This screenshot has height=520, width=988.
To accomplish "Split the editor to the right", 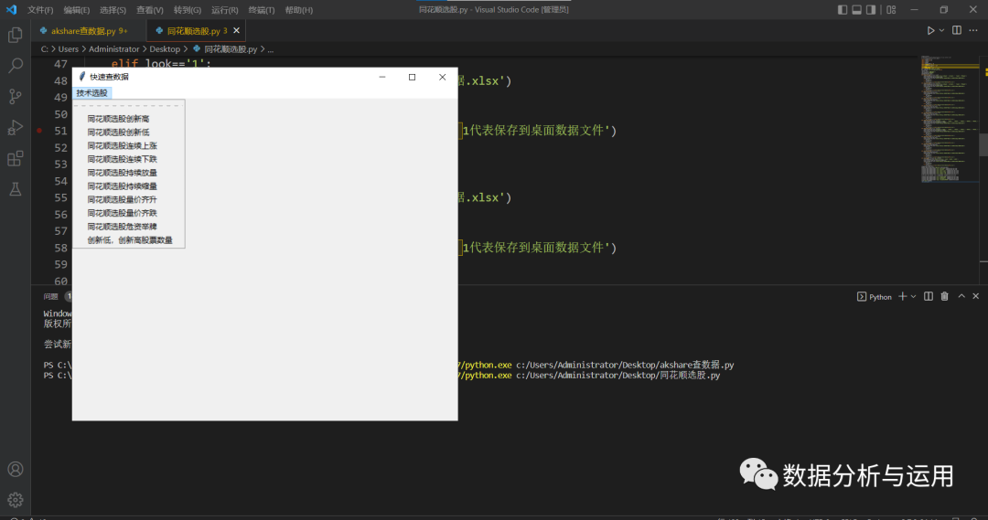I will [x=957, y=30].
